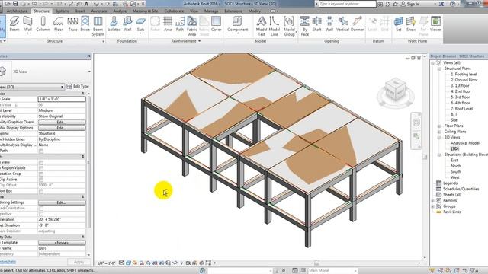
Task: Open Structure panel settings arrow
Action: (x=104, y=41)
